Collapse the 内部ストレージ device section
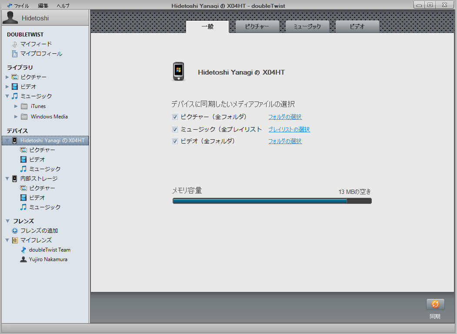This screenshot has width=457, height=334. [6, 178]
